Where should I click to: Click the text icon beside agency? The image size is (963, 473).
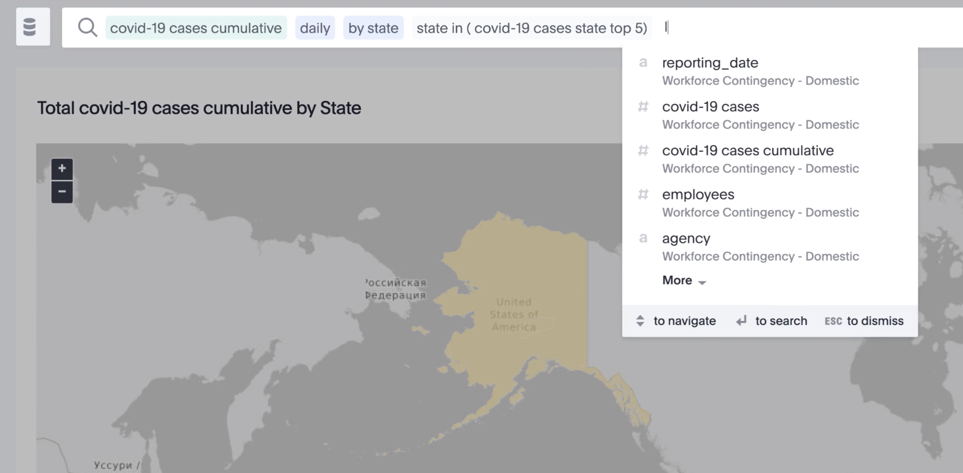pyautogui.click(x=643, y=238)
